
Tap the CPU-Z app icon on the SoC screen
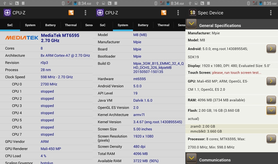click(x=7, y=13)
